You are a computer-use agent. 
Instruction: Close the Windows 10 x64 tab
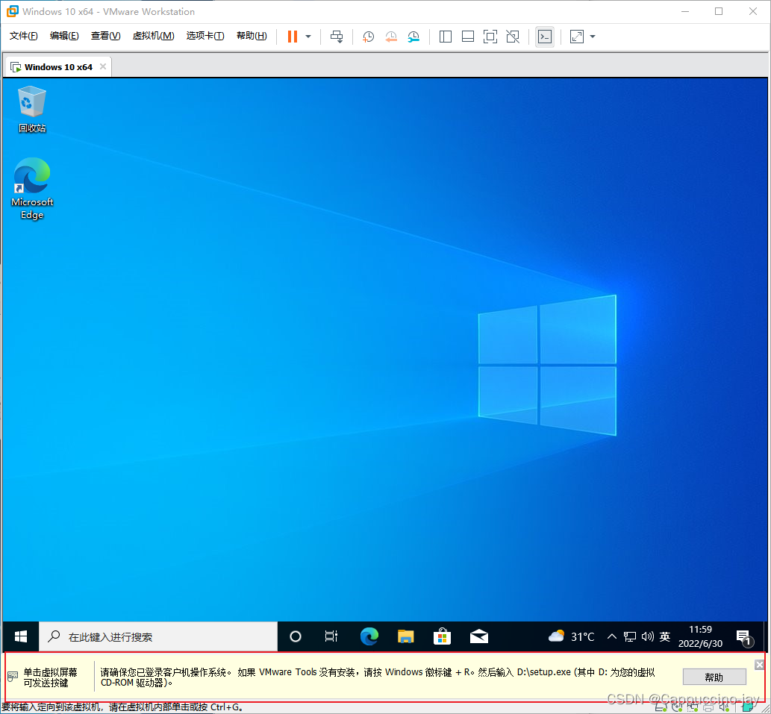pos(103,66)
